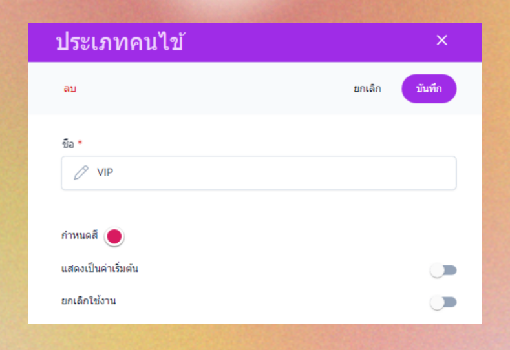Screen dimensions: 510x350
Task: Click the ชื่อ field label
Action: 68,143
